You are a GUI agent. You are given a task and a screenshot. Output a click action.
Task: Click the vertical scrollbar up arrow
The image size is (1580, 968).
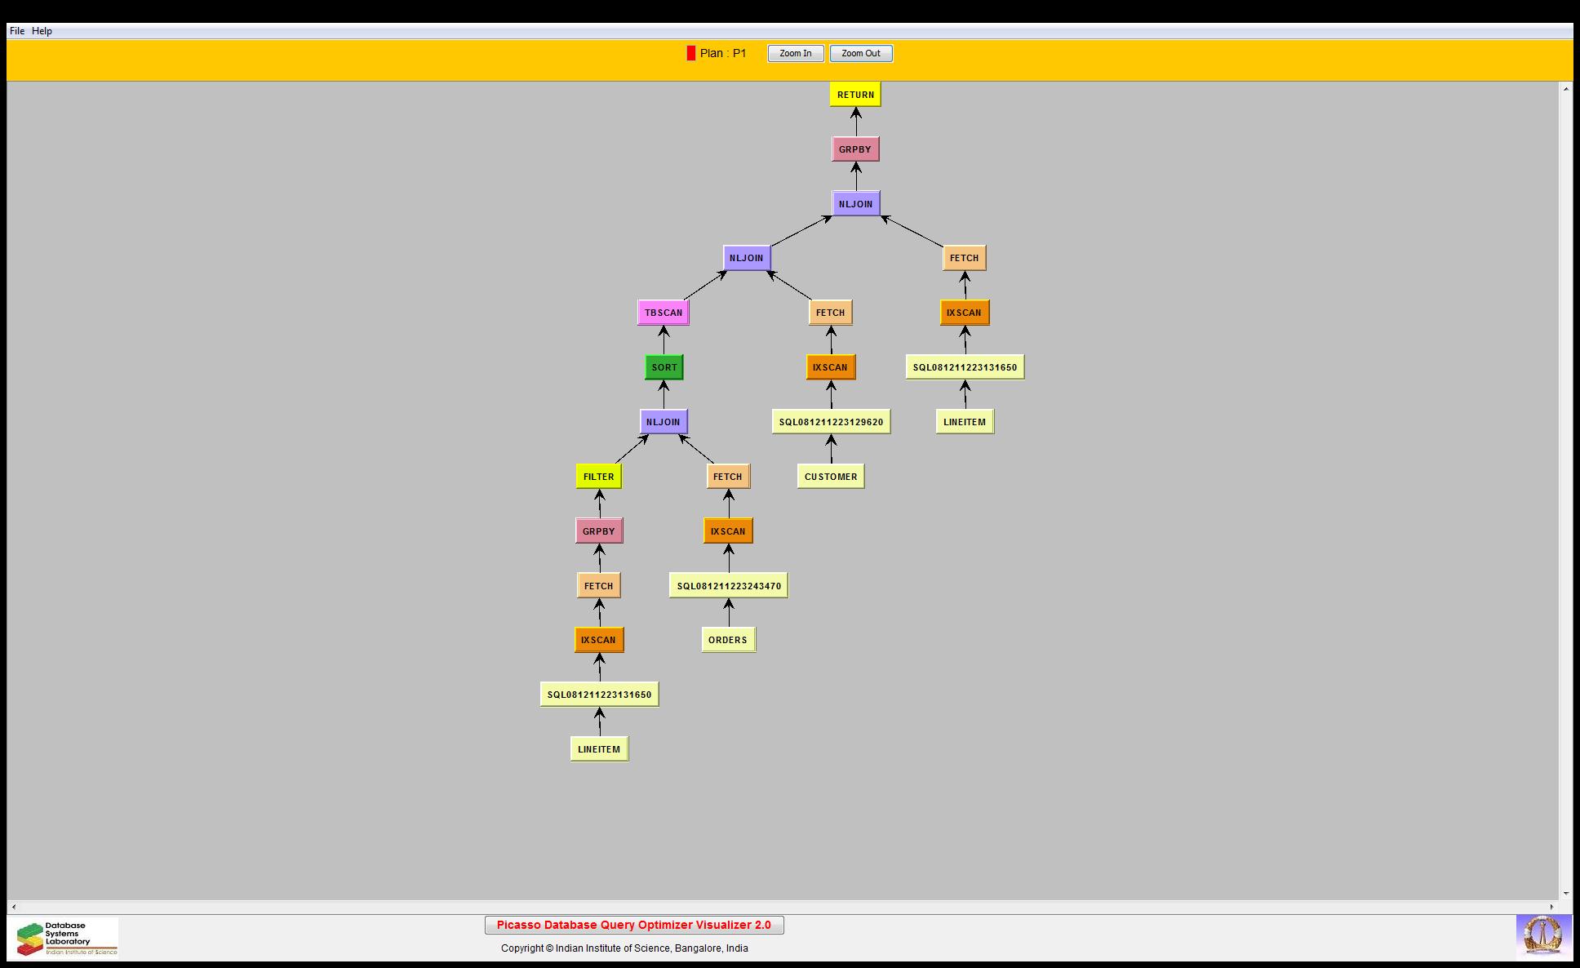pos(1565,88)
